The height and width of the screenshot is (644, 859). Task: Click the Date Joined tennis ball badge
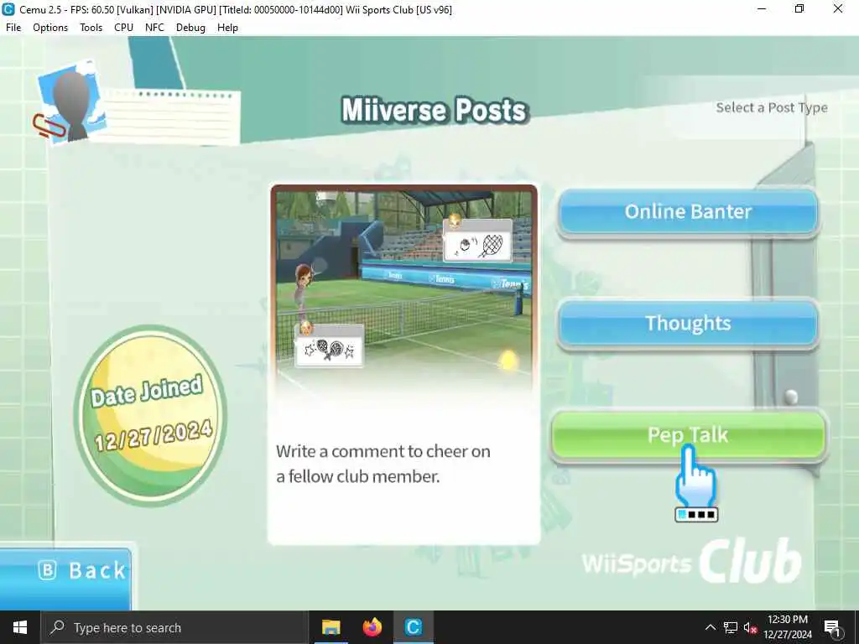pyautogui.click(x=150, y=415)
